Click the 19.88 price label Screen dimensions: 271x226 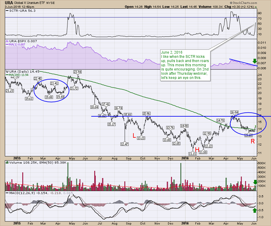49,97
